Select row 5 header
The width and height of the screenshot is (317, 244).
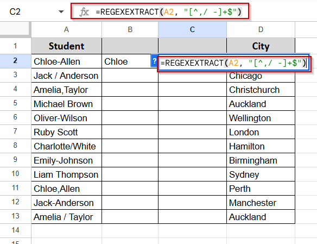point(15,103)
